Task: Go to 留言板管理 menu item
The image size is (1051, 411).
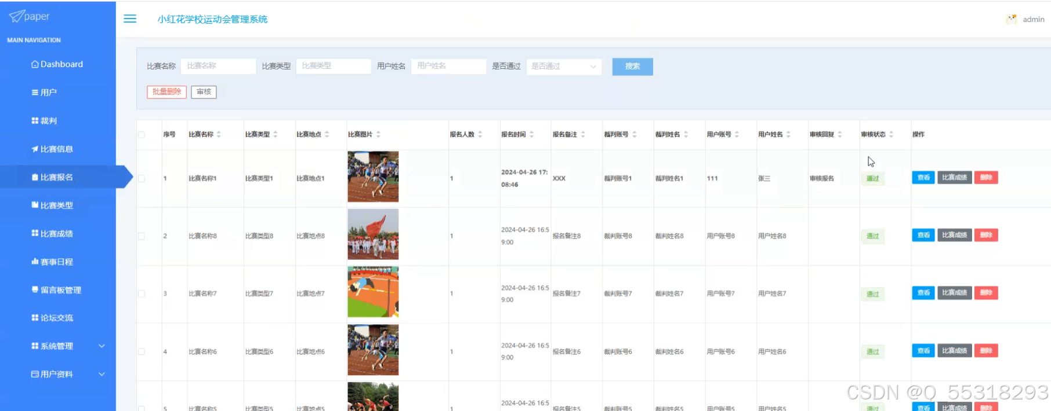Action: pos(61,290)
